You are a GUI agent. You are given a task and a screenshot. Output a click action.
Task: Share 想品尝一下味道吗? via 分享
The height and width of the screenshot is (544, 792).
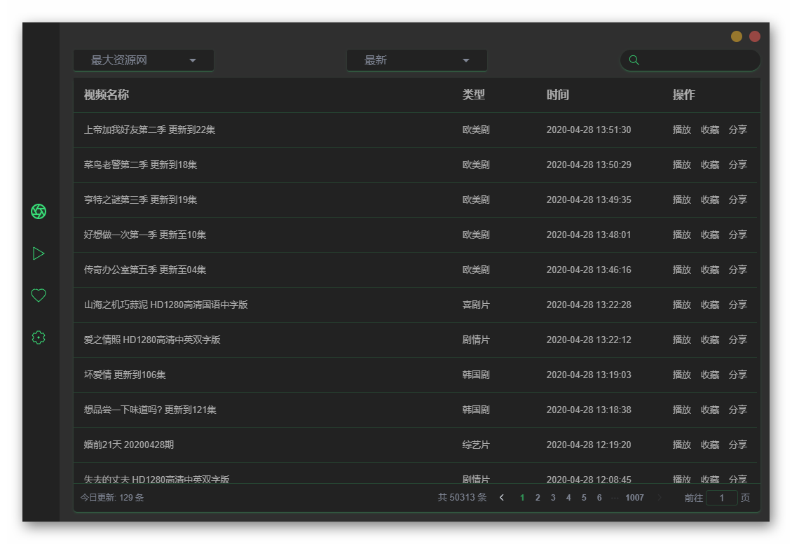(737, 410)
